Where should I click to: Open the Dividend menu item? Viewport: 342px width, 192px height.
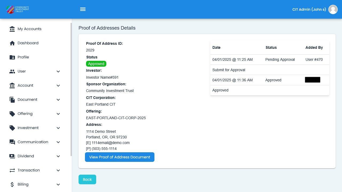[x=26, y=156]
